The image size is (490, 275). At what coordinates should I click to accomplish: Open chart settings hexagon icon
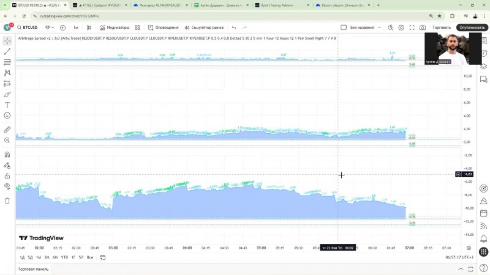coord(401,28)
